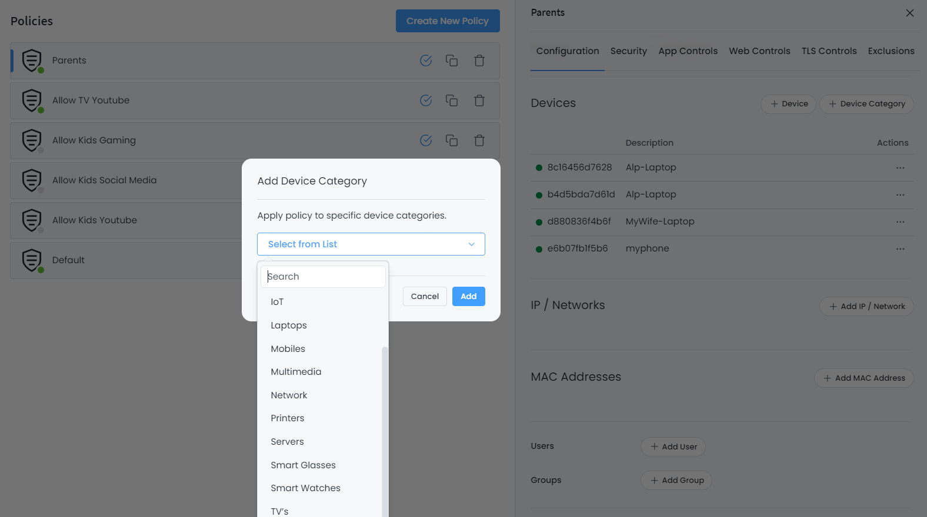Click Create New Policy button
This screenshot has width=927, height=517.
tap(448, 21)
